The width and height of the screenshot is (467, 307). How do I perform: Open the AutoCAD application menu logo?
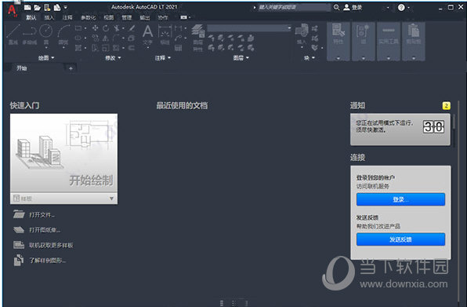[12, 11]
